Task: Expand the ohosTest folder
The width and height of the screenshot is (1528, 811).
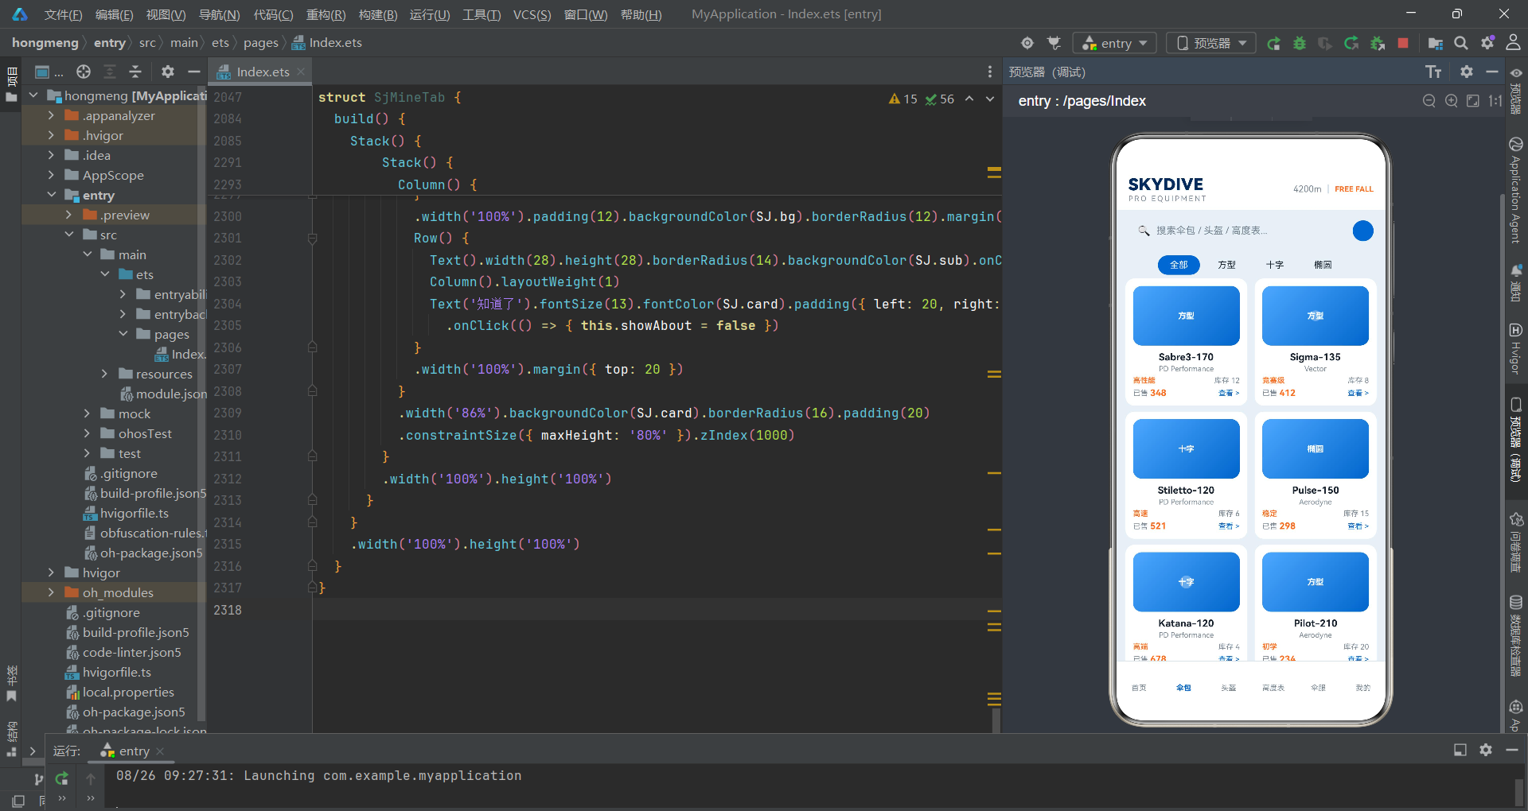Action: pos(87,433)
